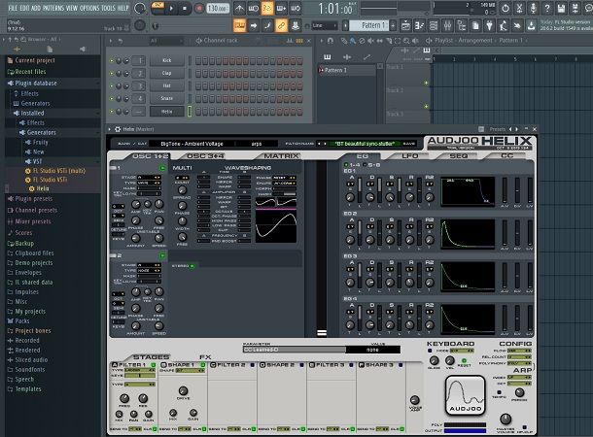
Task: Toggle the Snare channel mute LED
Action: click(x=112, y=99)
